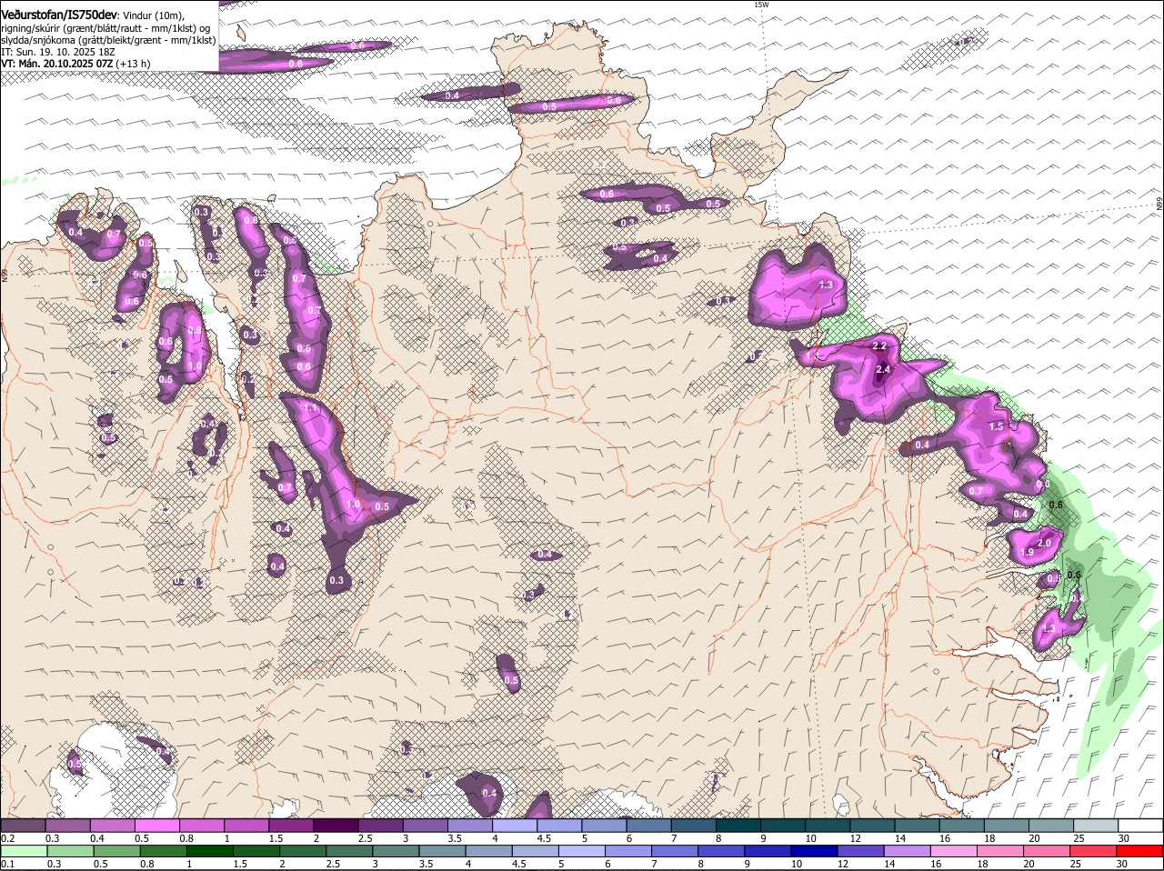Screen dimensions: 1164x871
Task: Click the 15W longitude label at the top
Action: (761, 5)
